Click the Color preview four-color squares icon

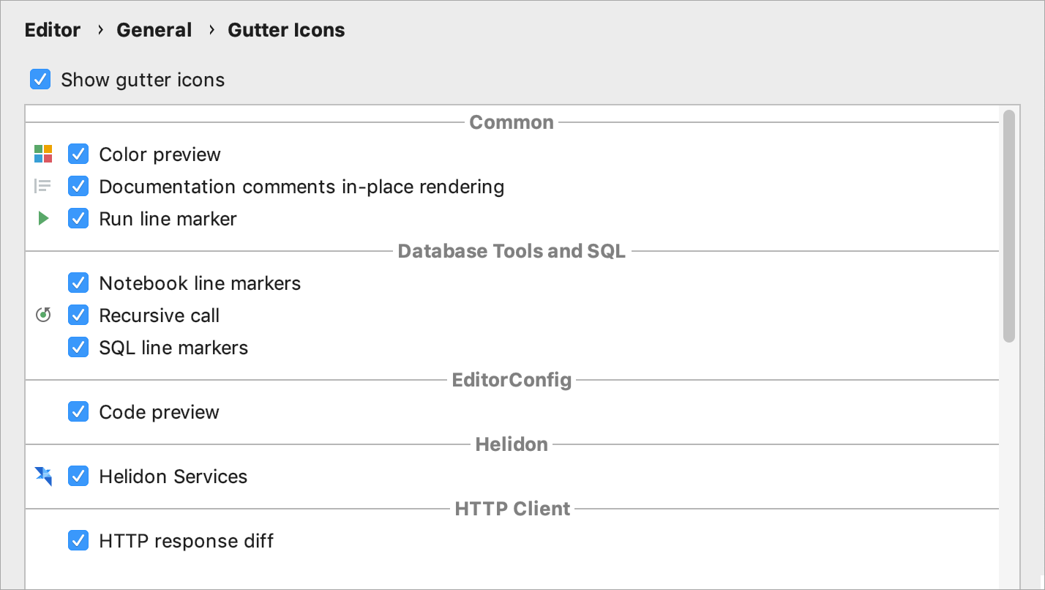43,154
